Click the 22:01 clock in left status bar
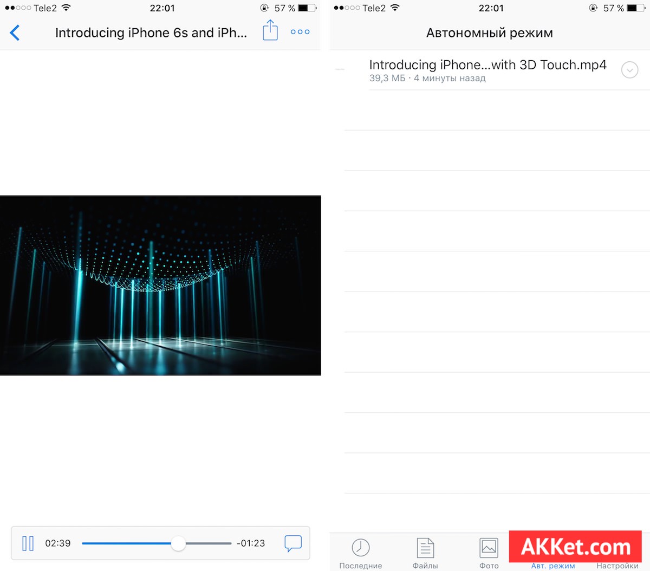Image resolution: width=650 pixels, height=571 pixels. click(162, 8)
